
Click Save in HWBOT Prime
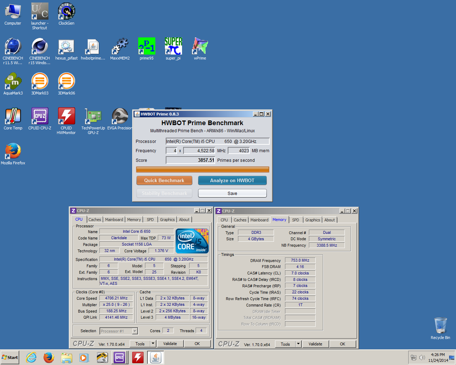point(232,193)
